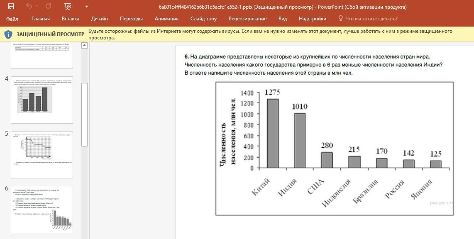Open the Вид ribbon tab
Viewport: 474px width, 239px height.
coord(283,19)
